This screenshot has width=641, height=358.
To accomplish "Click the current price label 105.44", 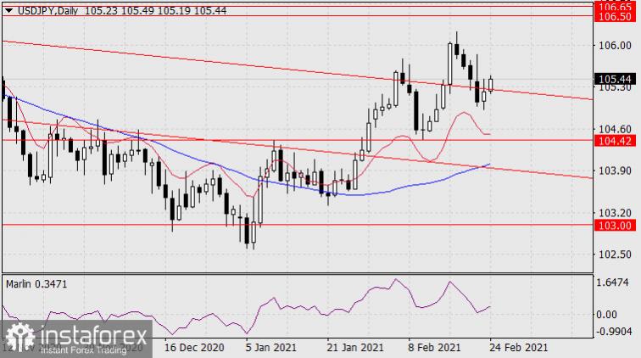I will [x=615, y=79].
